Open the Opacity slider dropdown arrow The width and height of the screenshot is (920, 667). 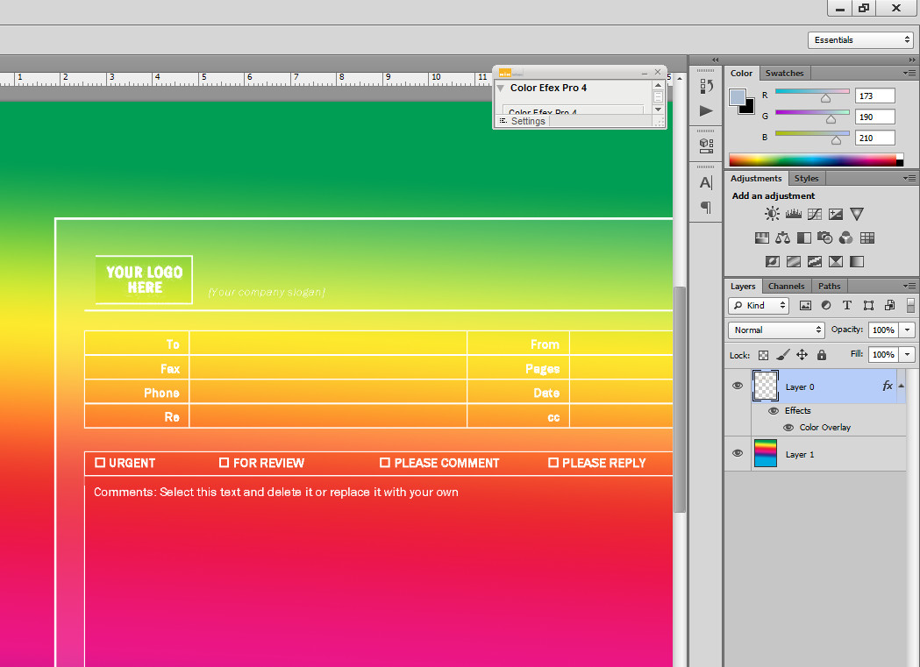point(907,330)
